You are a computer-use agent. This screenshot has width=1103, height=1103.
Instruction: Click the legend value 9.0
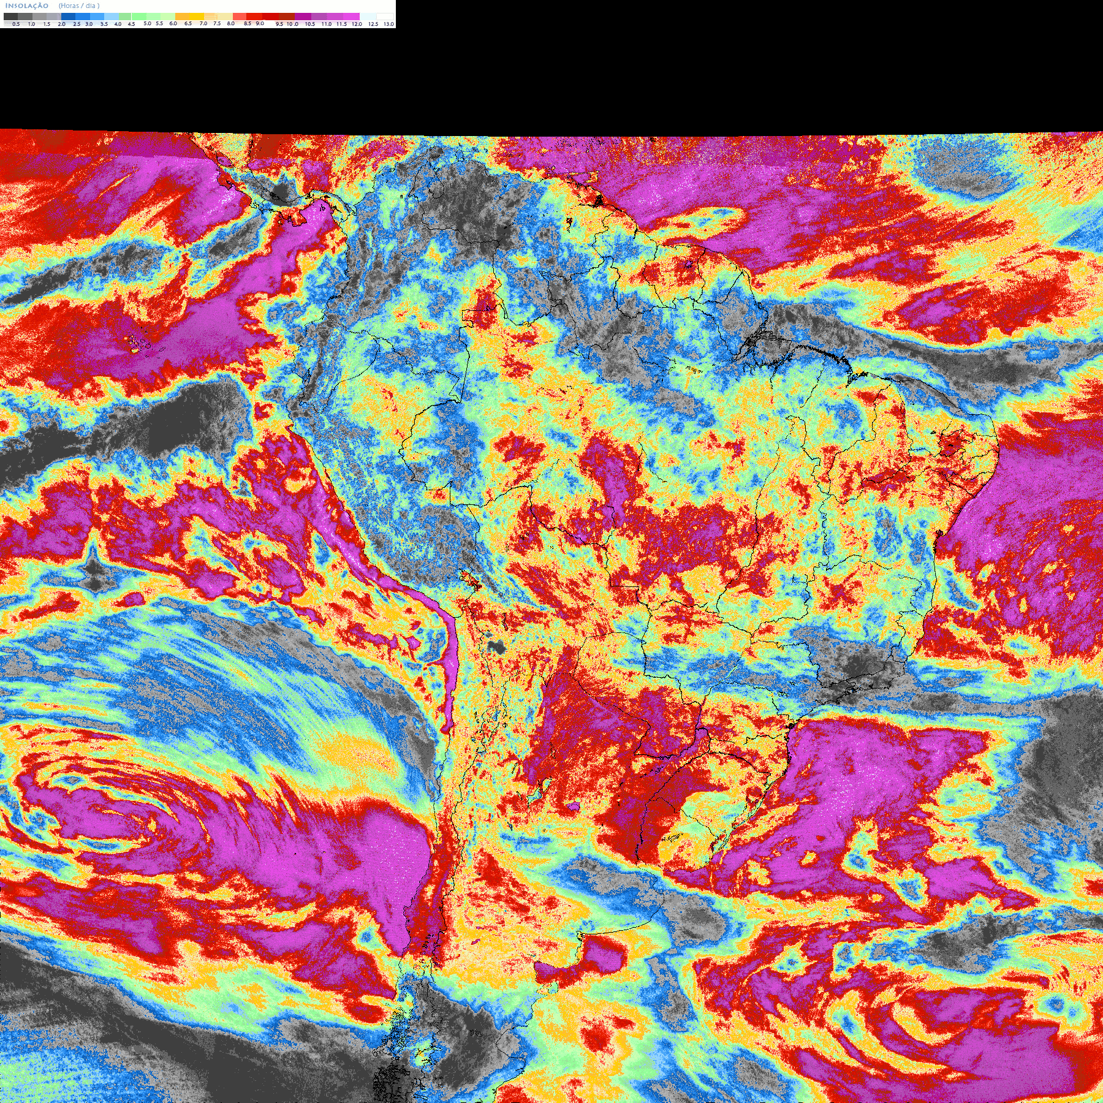click(x=260, y=23)
